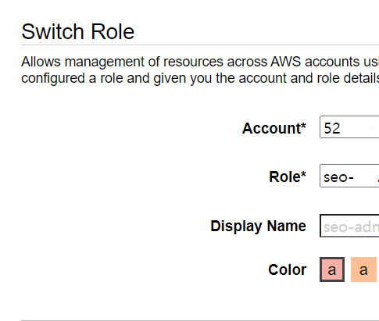Select the red color swatch

[x=332, y=269]
